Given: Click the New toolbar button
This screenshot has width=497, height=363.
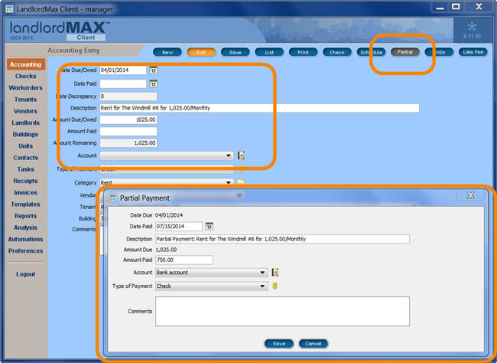Looking at the screenshot, I should 167,52.
